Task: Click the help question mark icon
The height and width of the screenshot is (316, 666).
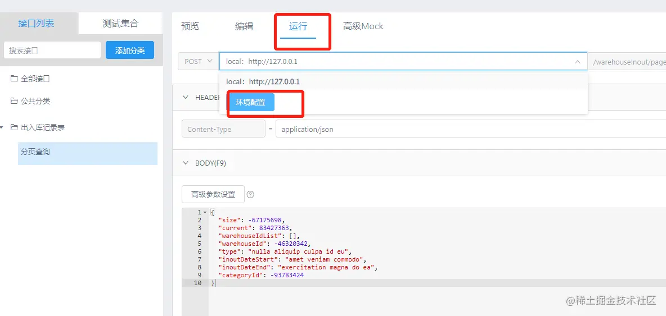Action: click(251, 195)
